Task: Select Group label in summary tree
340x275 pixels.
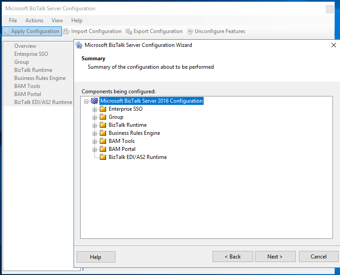Action: tap(116, 117)
